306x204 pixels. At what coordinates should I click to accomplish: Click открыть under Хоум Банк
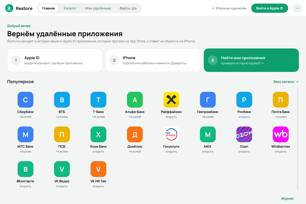click(98, 151)
